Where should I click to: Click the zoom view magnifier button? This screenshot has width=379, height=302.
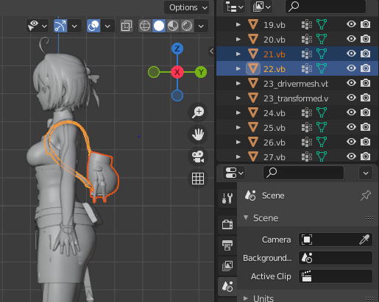(x=198, y=112)
